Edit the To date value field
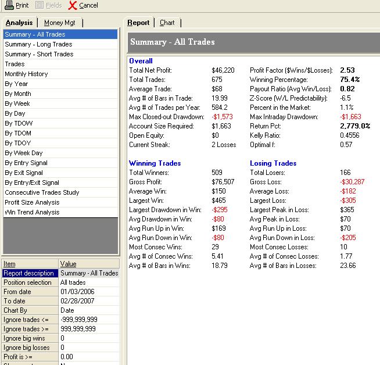The width and height of the screenshot is (380, 365). click(x=88, y=301)
